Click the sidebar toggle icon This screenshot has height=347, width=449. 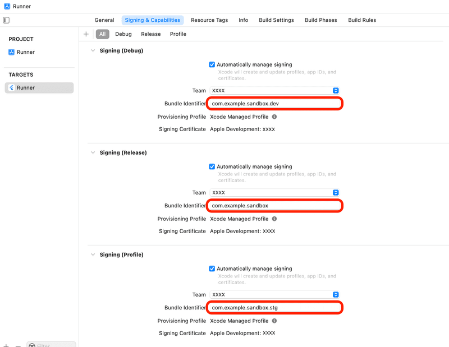(6, 20)
